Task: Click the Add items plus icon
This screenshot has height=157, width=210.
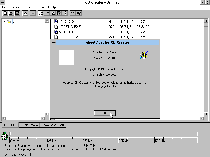Action: 33,13
